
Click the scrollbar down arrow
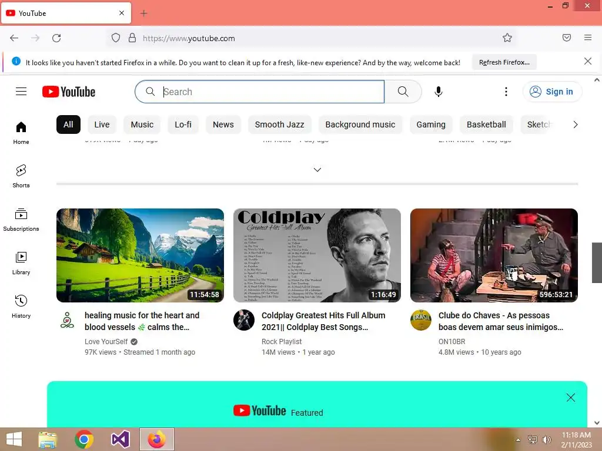tap(597, 423)
